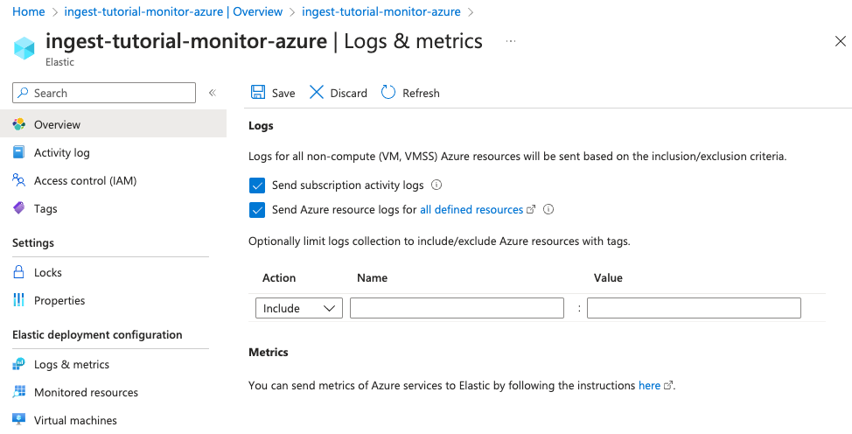Click the Refresh circular arrow icon
This screenshot has height=434, width=852.
pos(388,93)
